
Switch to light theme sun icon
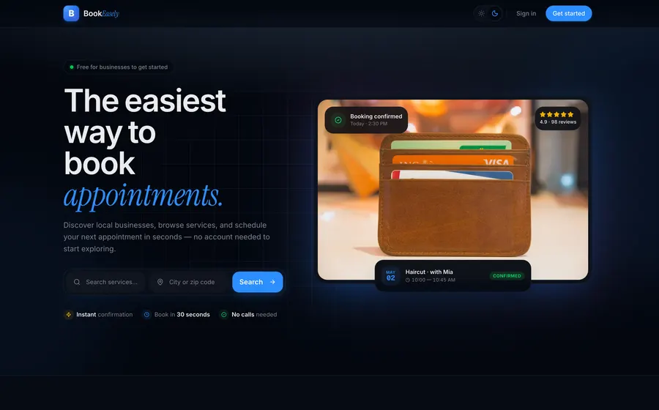pyautogui.click(x=481, y=13)
